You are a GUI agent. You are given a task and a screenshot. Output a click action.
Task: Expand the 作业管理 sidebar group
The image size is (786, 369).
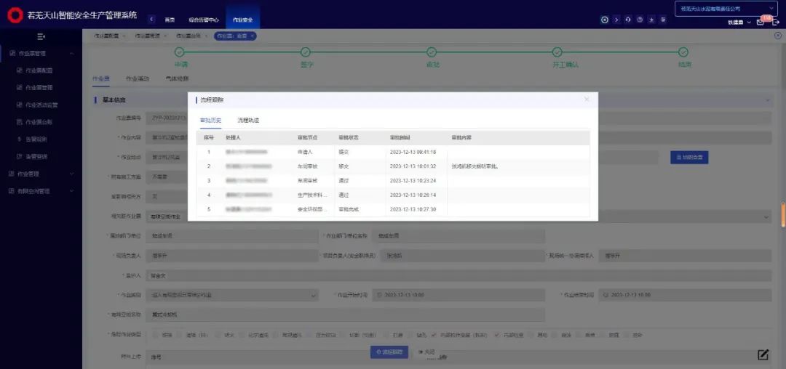pyautogui.click(x=71, y=174)
